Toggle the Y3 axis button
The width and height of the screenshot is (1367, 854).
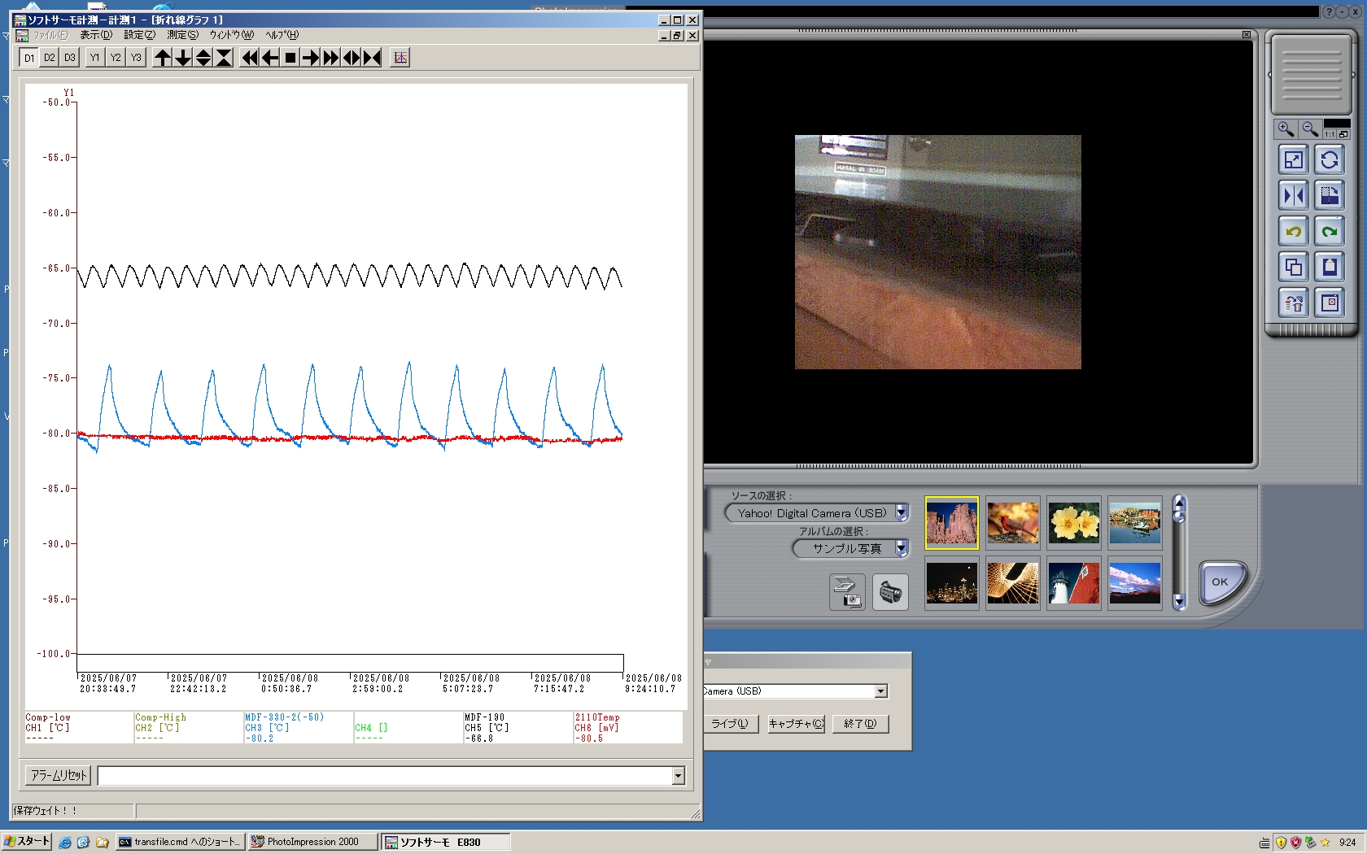pos(136,58)
